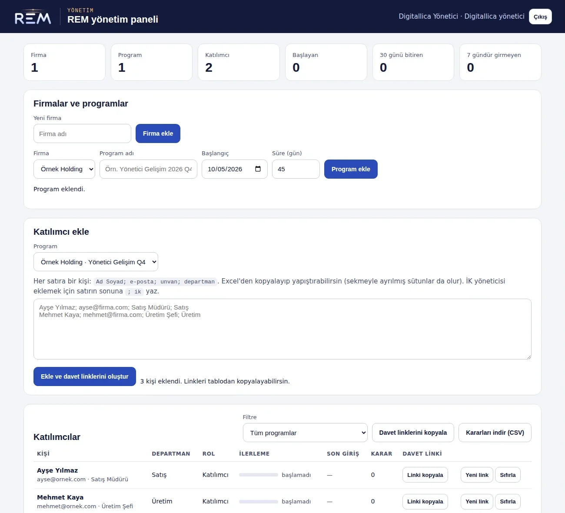
Task: Click Davet linklerini kopyala button
Action: 413,433
